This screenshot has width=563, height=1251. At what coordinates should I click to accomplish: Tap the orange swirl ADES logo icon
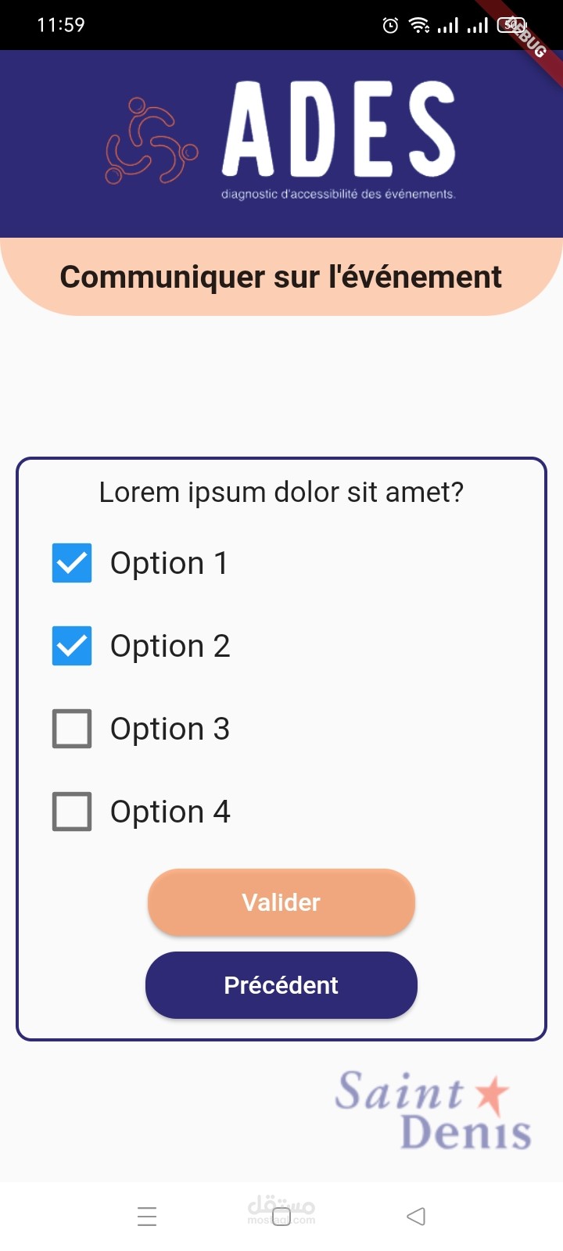point(152,141)
